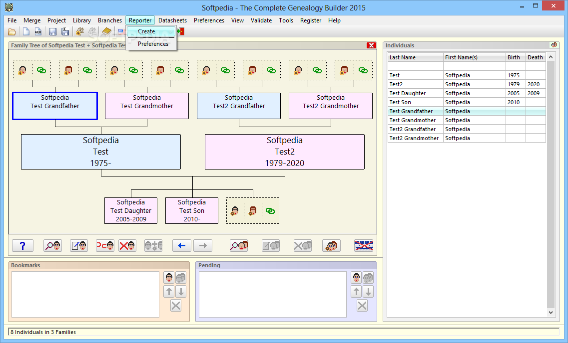Click the Bookmarks list box
The height and width of the screenshot is (343, 568).
click(85, 295)
